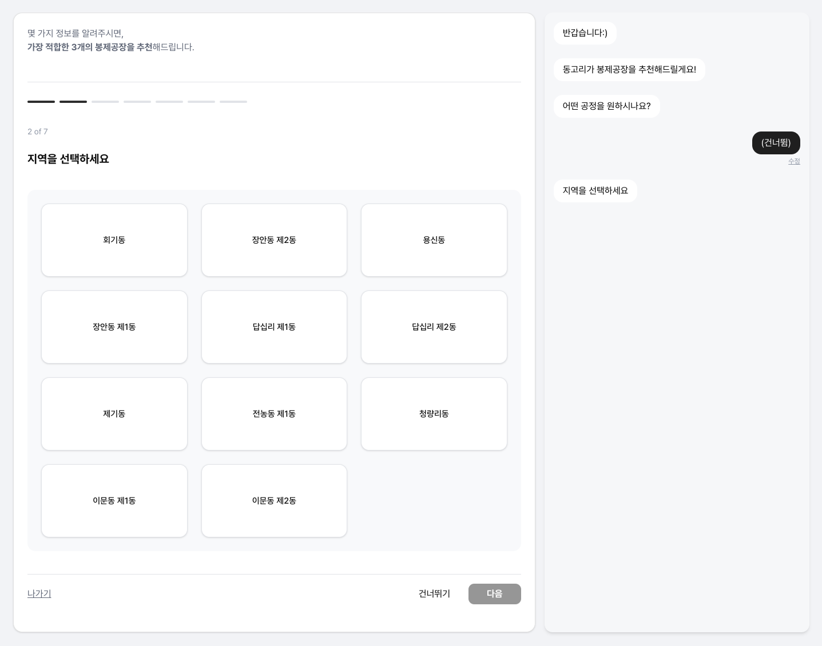Choose 전농동 제1동 region

(x=274, y=414)
